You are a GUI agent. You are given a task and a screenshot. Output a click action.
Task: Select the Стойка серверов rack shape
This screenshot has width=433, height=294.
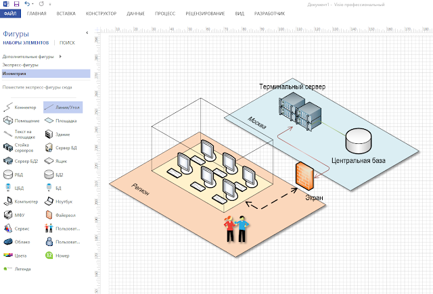pos(18,147)
